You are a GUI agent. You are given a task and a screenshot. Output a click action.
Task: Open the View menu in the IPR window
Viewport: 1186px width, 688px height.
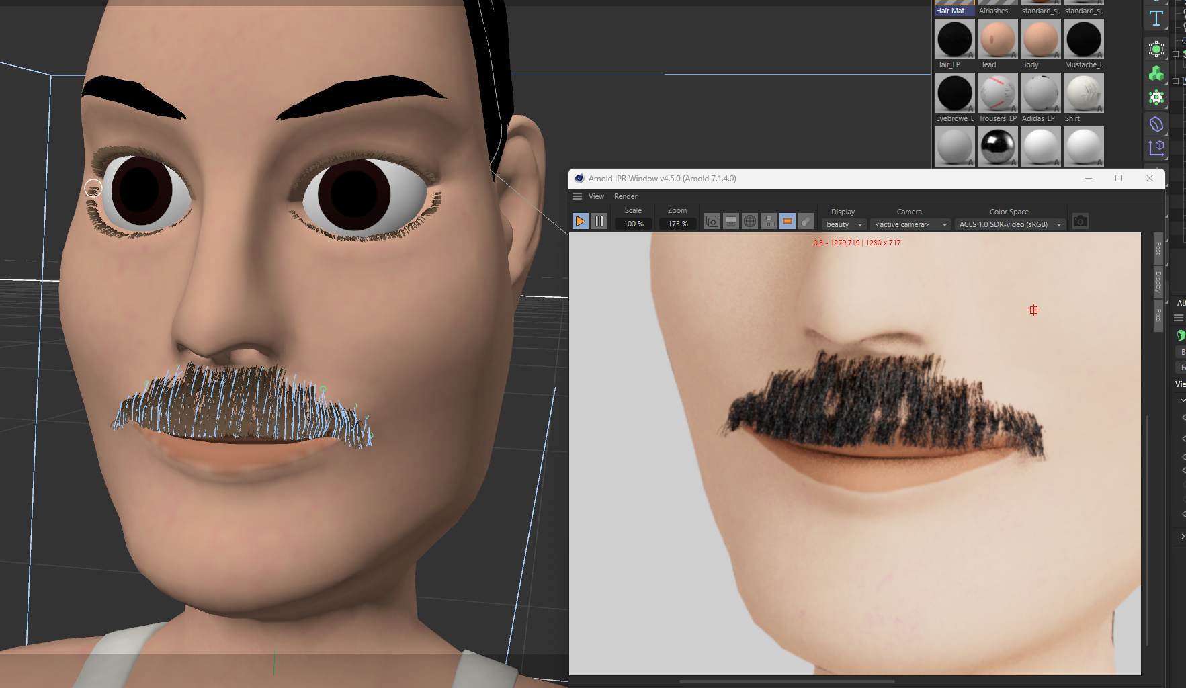click(x=597, y=196)
